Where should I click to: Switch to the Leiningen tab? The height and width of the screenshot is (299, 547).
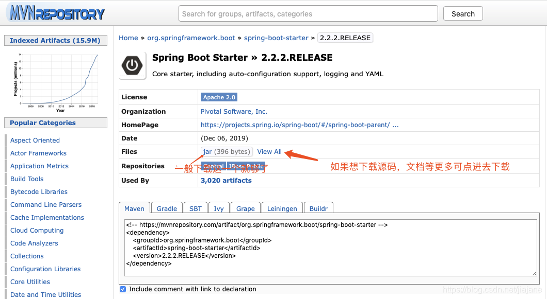282,208
